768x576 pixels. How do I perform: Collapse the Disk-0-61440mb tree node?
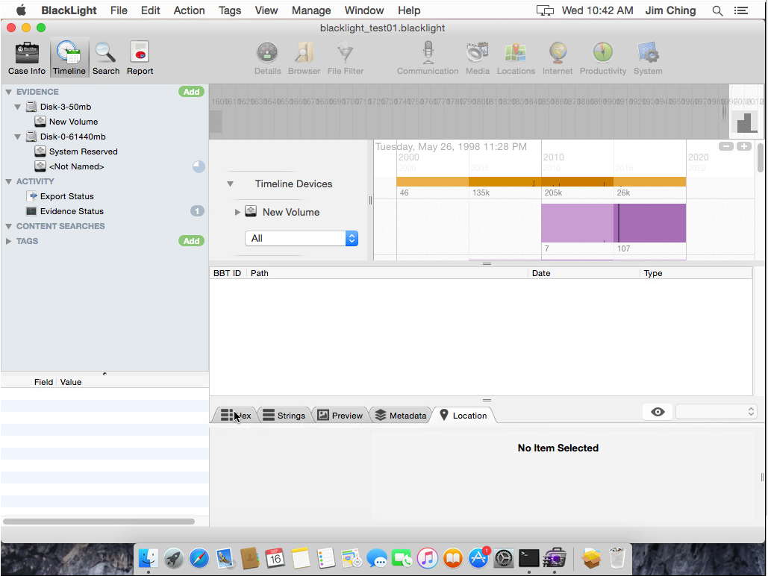click(x=18, y=137)
